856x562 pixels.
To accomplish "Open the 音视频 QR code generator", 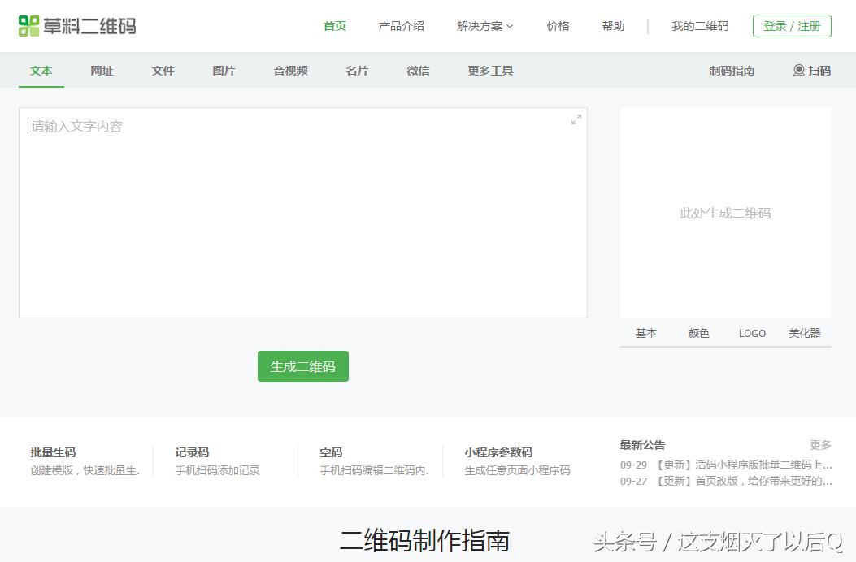I will coord(289,71).
